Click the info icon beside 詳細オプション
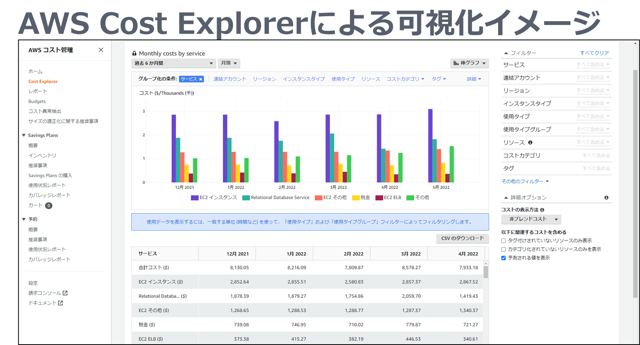 [606, 197]
